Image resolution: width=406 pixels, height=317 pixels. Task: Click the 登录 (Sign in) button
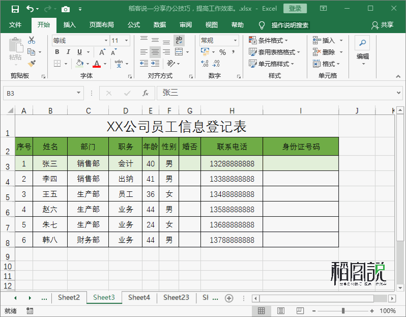coord(295,9)
